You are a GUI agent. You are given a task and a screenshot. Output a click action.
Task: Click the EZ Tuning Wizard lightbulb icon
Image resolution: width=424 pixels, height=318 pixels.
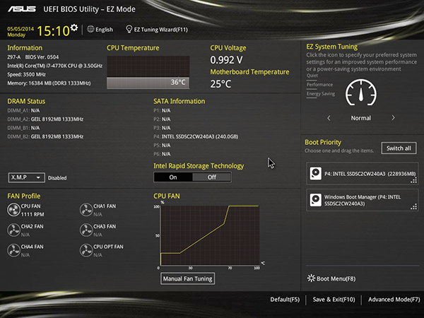129,29
